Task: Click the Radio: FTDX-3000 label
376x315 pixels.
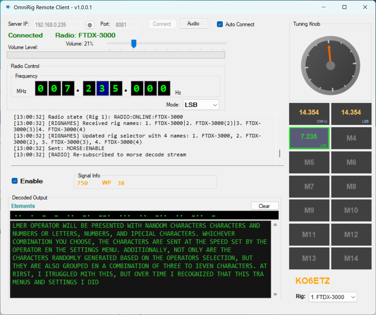Action: pos(85,35)
